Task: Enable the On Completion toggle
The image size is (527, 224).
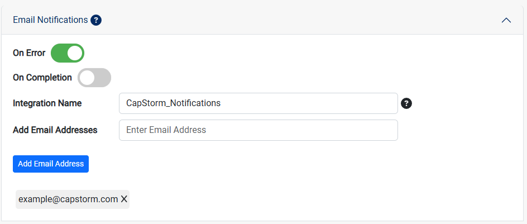Action: click(94, 78)
